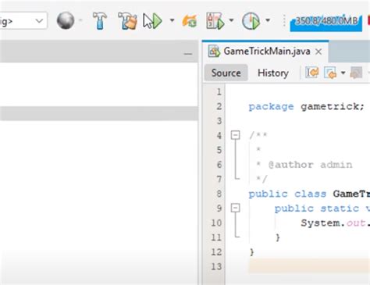Click the Debug Project icon
370x285 pixels.
click(215, 21)
